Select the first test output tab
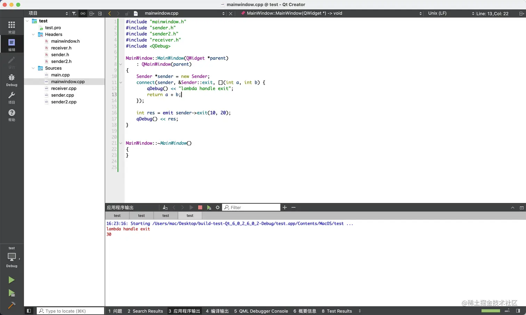The width and height of the screenshot is (526, 315). tap(117, 216)
